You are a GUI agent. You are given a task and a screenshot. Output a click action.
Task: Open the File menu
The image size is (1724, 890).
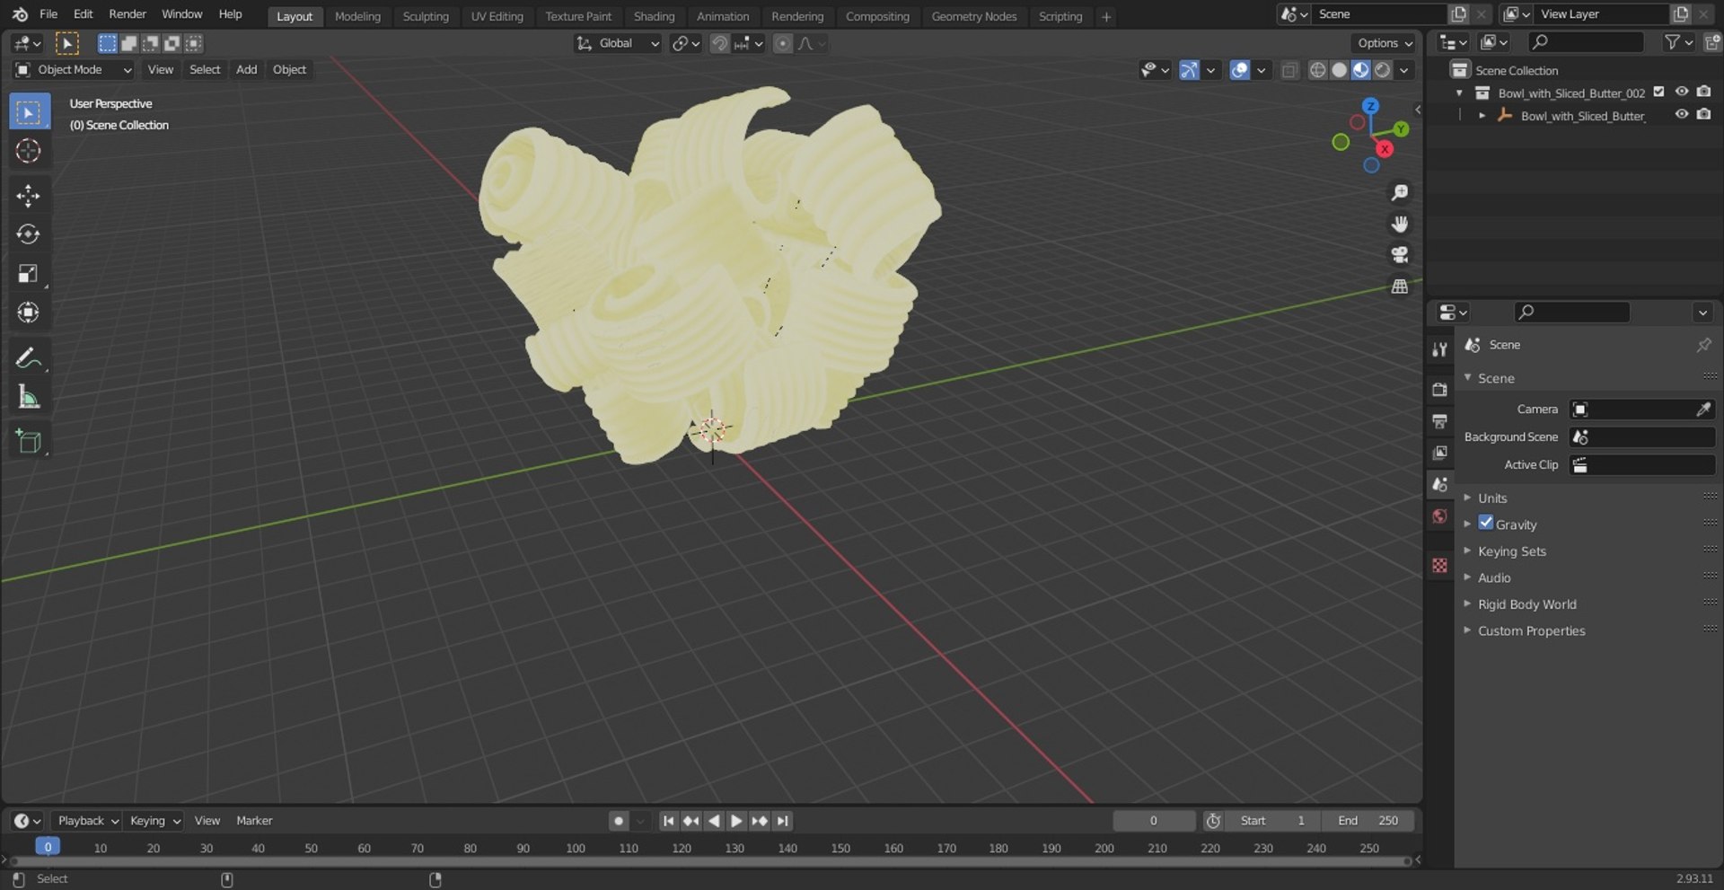[x=48, y=14]
